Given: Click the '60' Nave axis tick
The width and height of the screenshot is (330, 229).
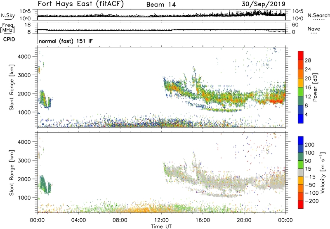Looking at the screenshot, I should pyautogui.click(x=295, y=25).
